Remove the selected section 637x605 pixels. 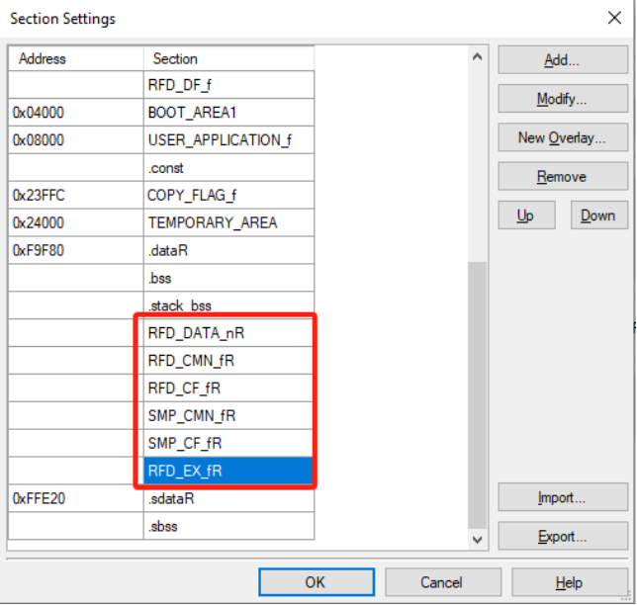[563, 177]
